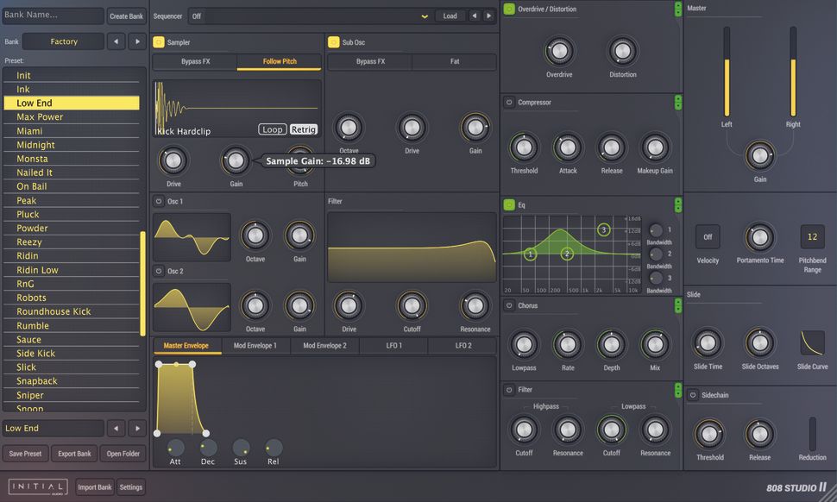Viewport: 837px width, 502px height.
Task: Click the Overdrive / Distortion power icon
Action: [509, 9]
